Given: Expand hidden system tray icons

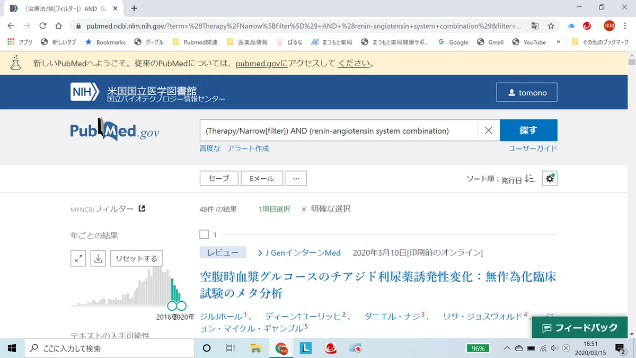Looking at the screenshot, I should tap(507, 348).
